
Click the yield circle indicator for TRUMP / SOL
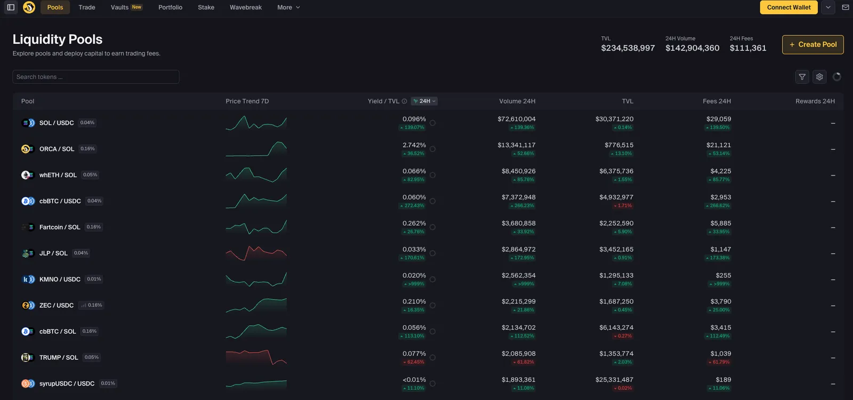pos(432,358)
